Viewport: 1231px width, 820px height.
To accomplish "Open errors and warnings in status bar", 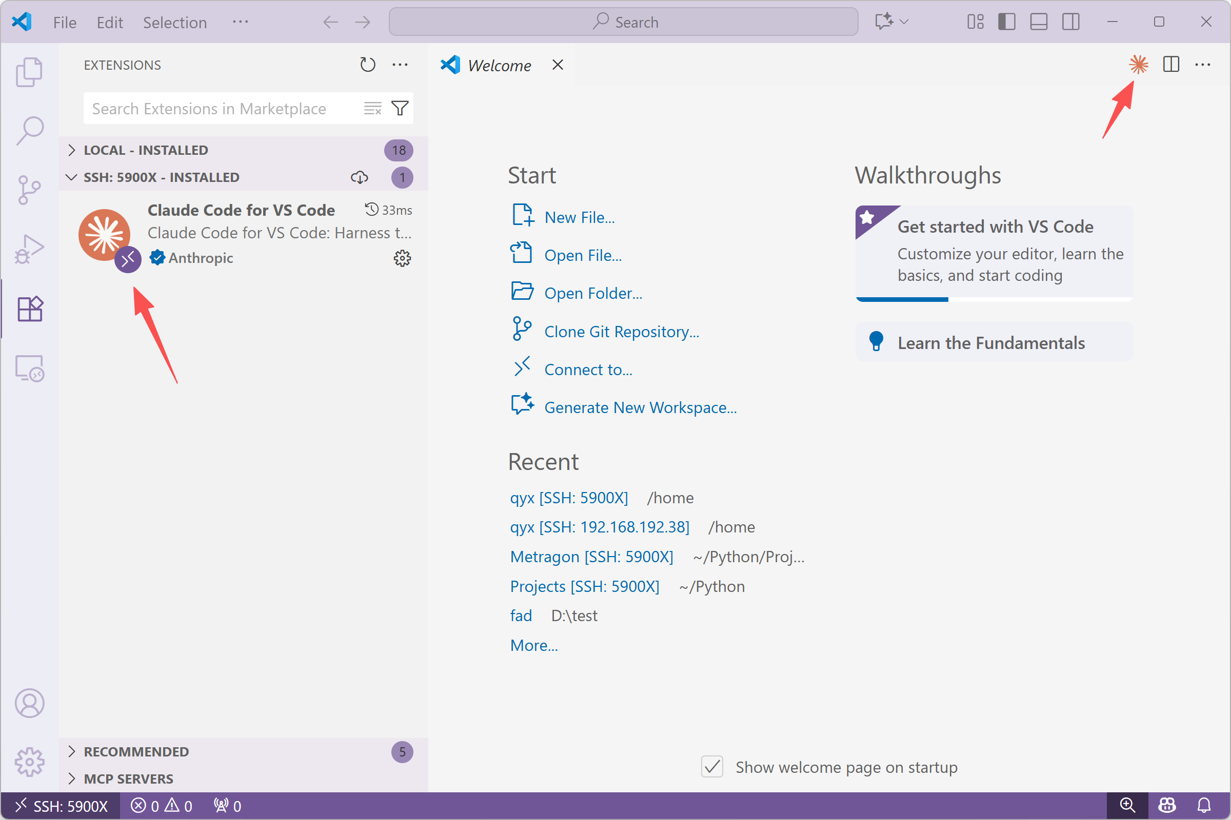I will (162, 806).
